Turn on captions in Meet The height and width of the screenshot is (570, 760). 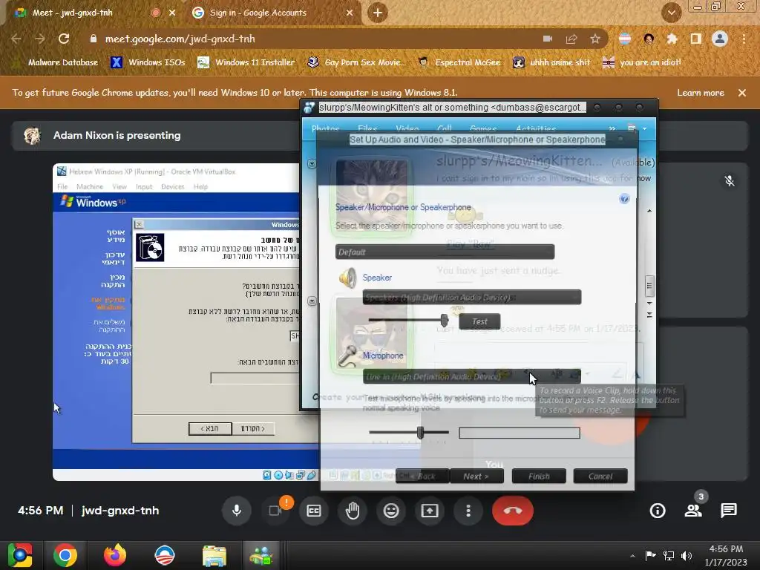click(x=314, y=511)
